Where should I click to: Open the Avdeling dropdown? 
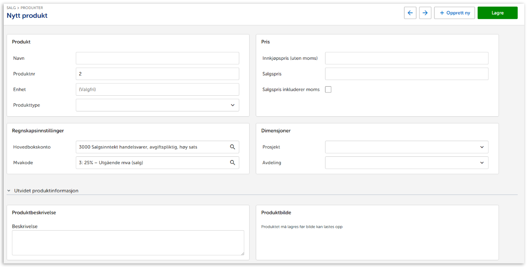click(406, 163)
